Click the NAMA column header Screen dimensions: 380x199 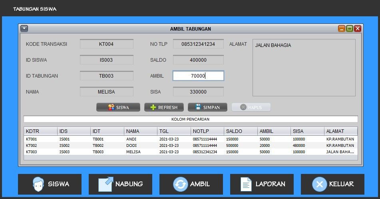tap(141, 131)
